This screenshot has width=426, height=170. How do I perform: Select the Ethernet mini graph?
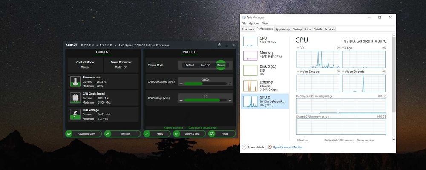pyautogui.click(x=250, y=86)
